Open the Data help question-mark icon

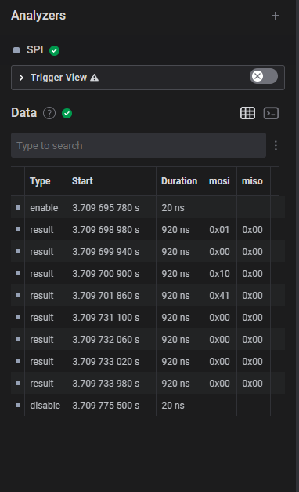point(49,113)
